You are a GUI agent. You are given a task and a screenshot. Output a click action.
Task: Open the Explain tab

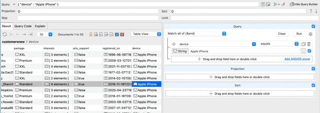pyautogui.click(x=40, y=26)
